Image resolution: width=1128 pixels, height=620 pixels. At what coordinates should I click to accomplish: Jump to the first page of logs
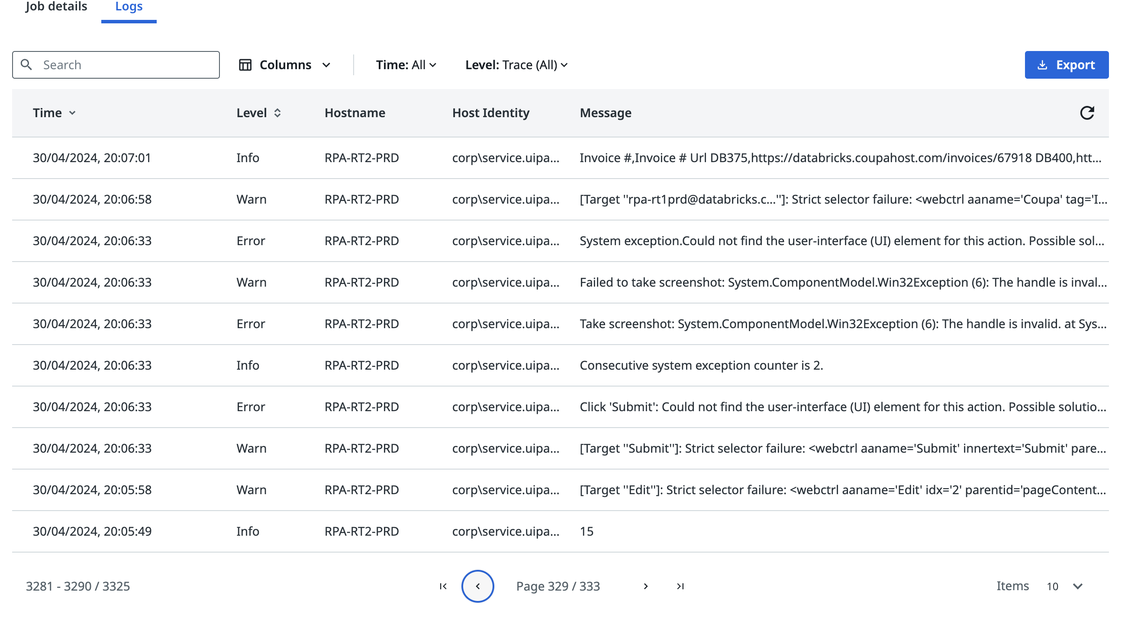443,586
